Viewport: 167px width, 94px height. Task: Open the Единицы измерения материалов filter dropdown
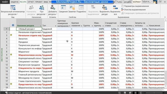click(x=70, y=26)
